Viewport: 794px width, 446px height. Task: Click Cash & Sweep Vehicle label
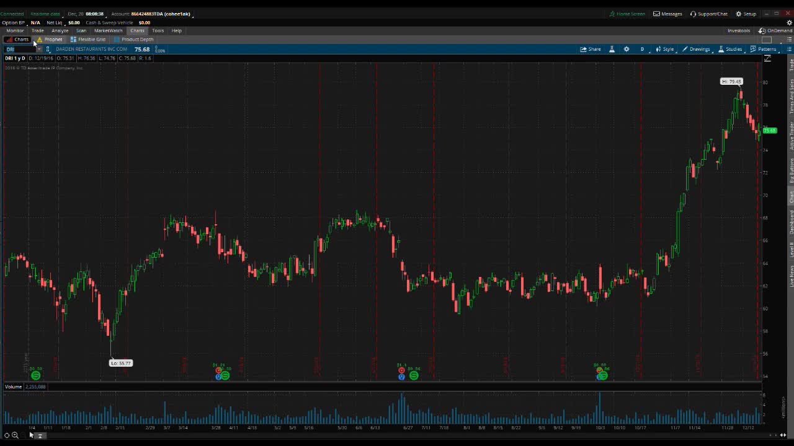(x=109, y=22)
